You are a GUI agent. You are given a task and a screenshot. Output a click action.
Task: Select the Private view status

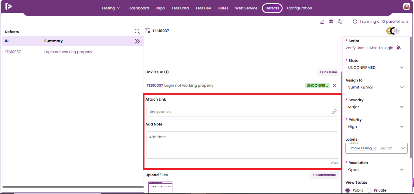pyautogui.click(x=369, y=190)
